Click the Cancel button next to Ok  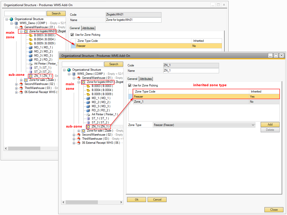[157, 200]
